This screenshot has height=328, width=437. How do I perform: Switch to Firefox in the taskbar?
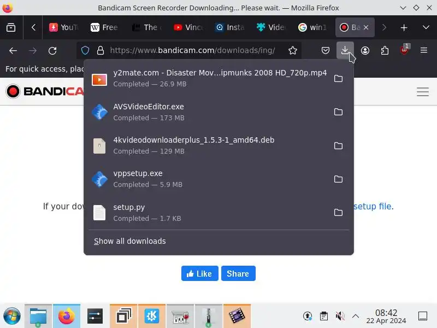pyautogui.click(x=67, y=316)
